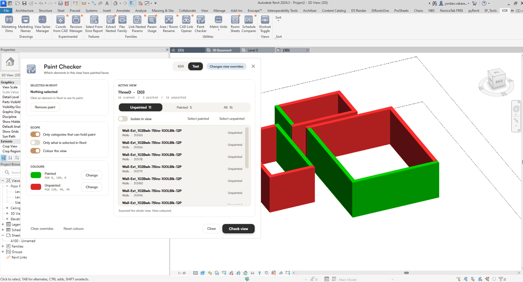Viewport: 523px width, 282px height.
Task: Click Select painted link
Action: pos(198,119)
